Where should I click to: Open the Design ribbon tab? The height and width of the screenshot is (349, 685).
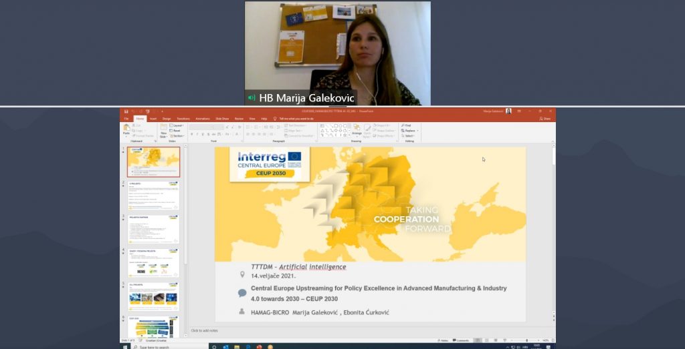pos(167,118)
